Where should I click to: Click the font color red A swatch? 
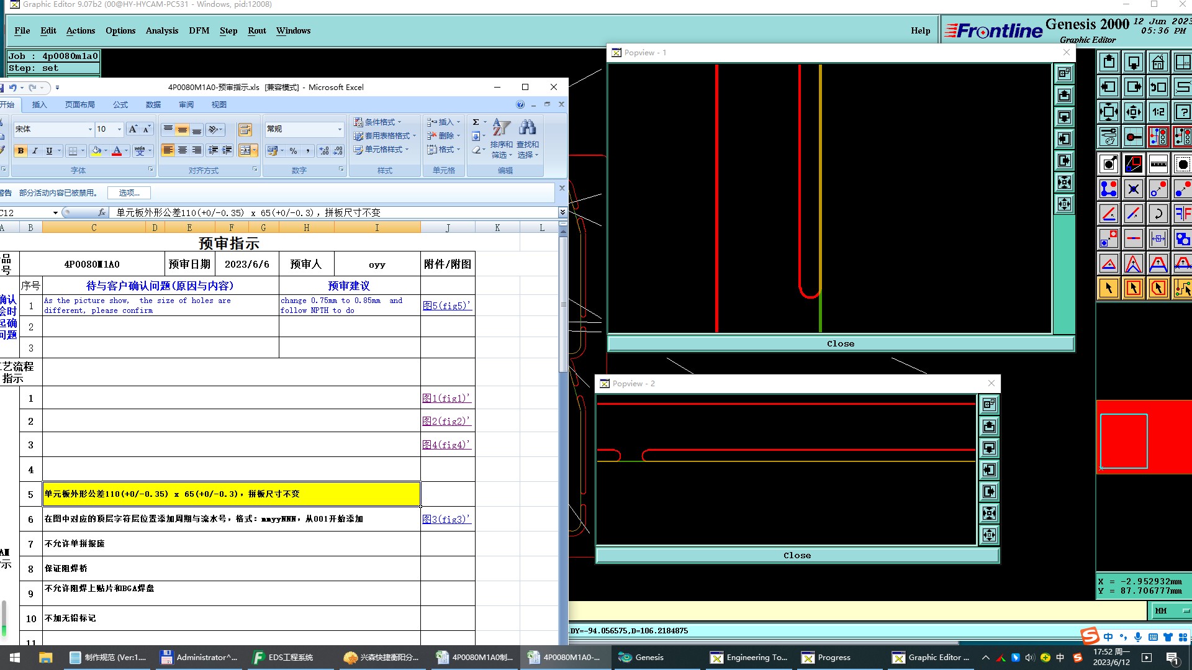point(117,150)
